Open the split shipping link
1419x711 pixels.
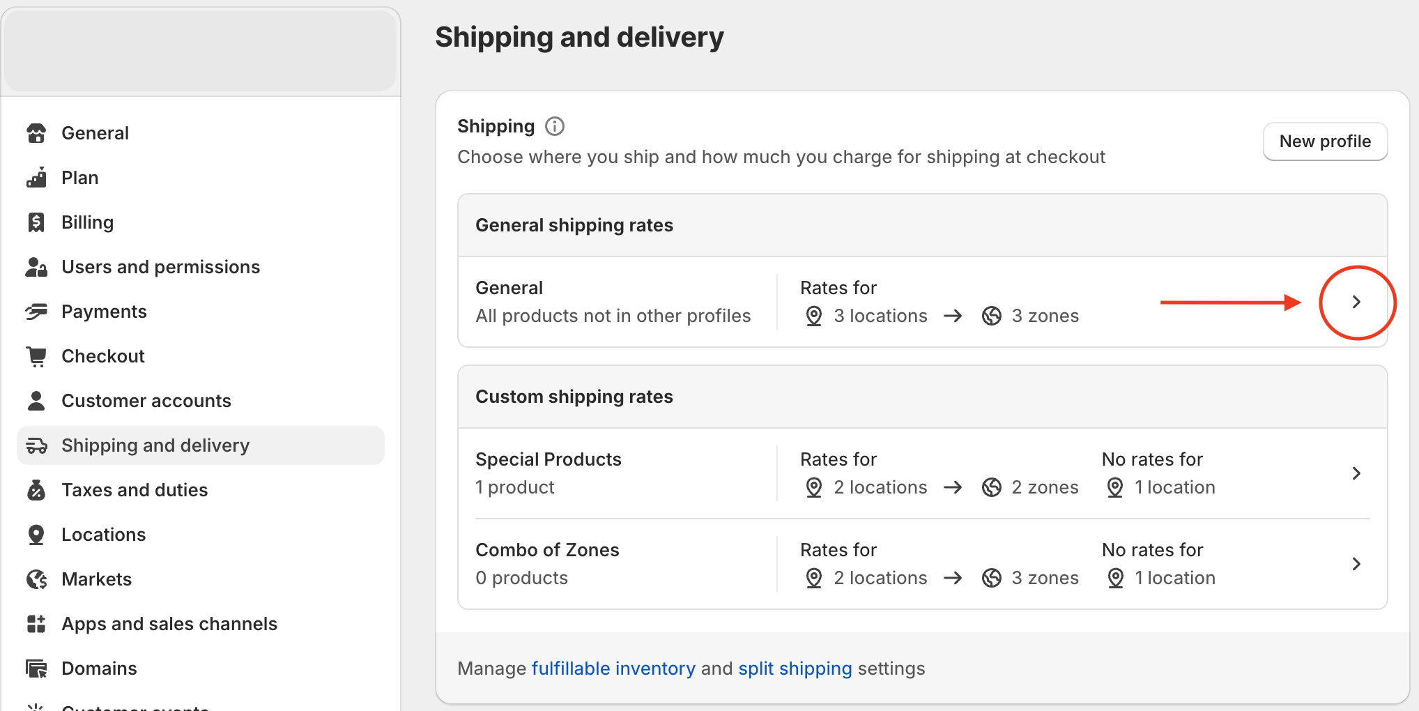click(795, 668)
